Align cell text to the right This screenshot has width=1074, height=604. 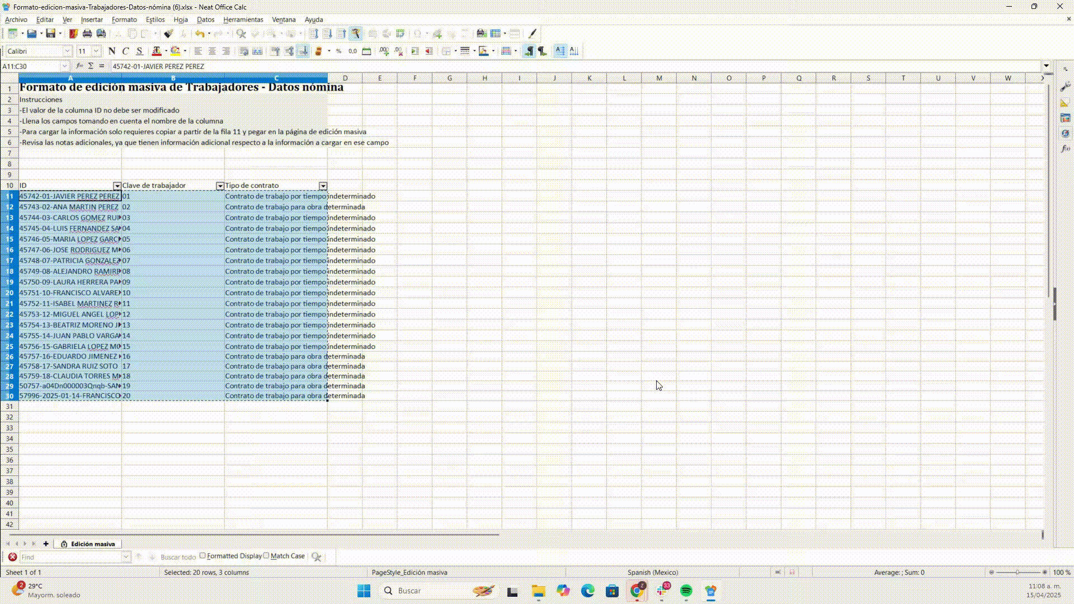226,51
